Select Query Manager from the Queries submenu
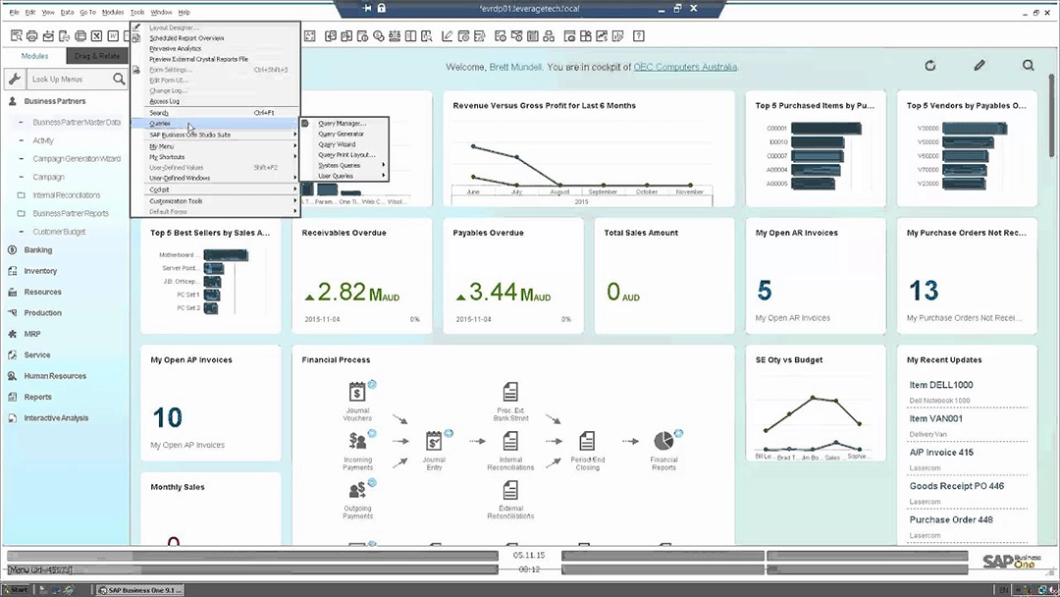Viewport: 1060px width, 597px height. click(x=342, y=123)
